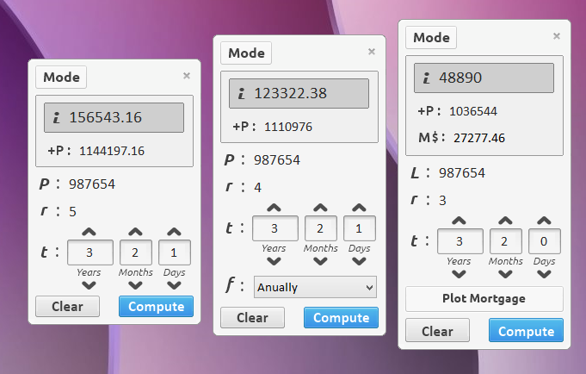This screenshot has width=586, height=374.
Task: Open the Anually frequency dropdown
Action: coord(315,287)
